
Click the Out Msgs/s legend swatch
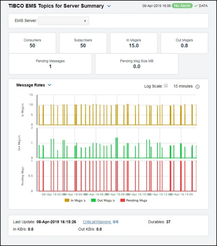click(x=94, y=200)
